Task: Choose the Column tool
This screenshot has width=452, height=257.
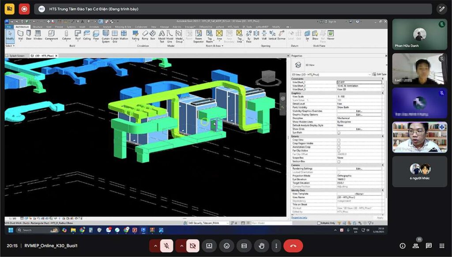Action: [x=66, y=35]
